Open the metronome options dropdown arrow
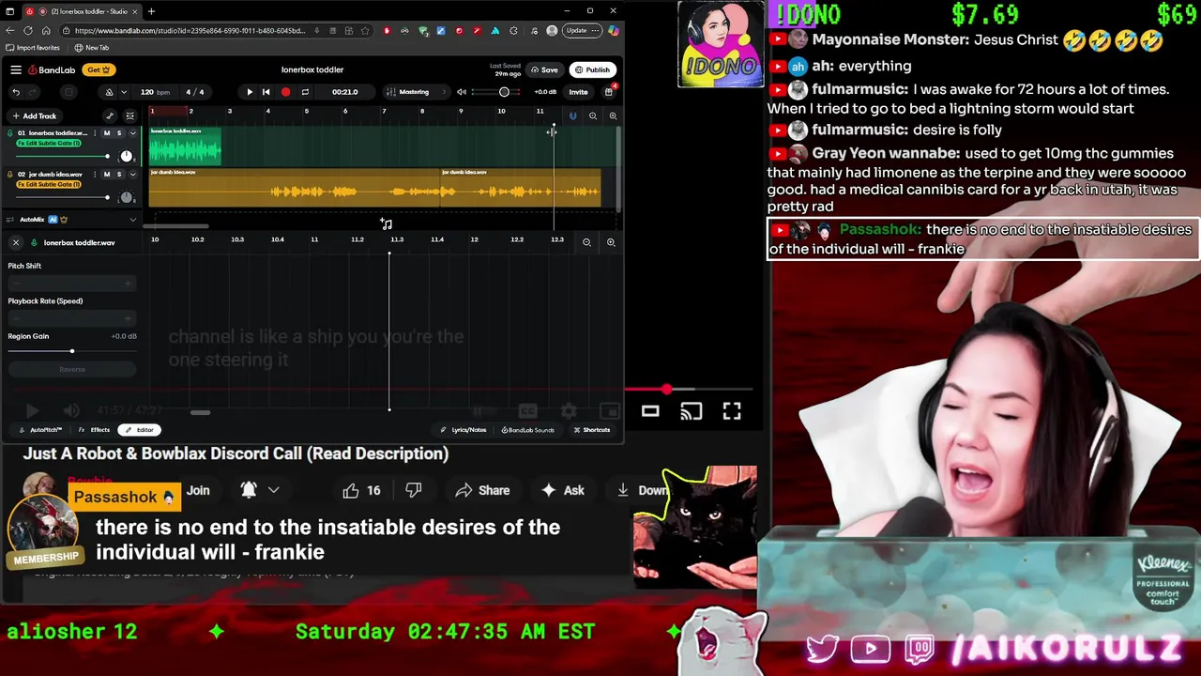Viewport: 1201px width, 676px height. [x=123, y=92]
